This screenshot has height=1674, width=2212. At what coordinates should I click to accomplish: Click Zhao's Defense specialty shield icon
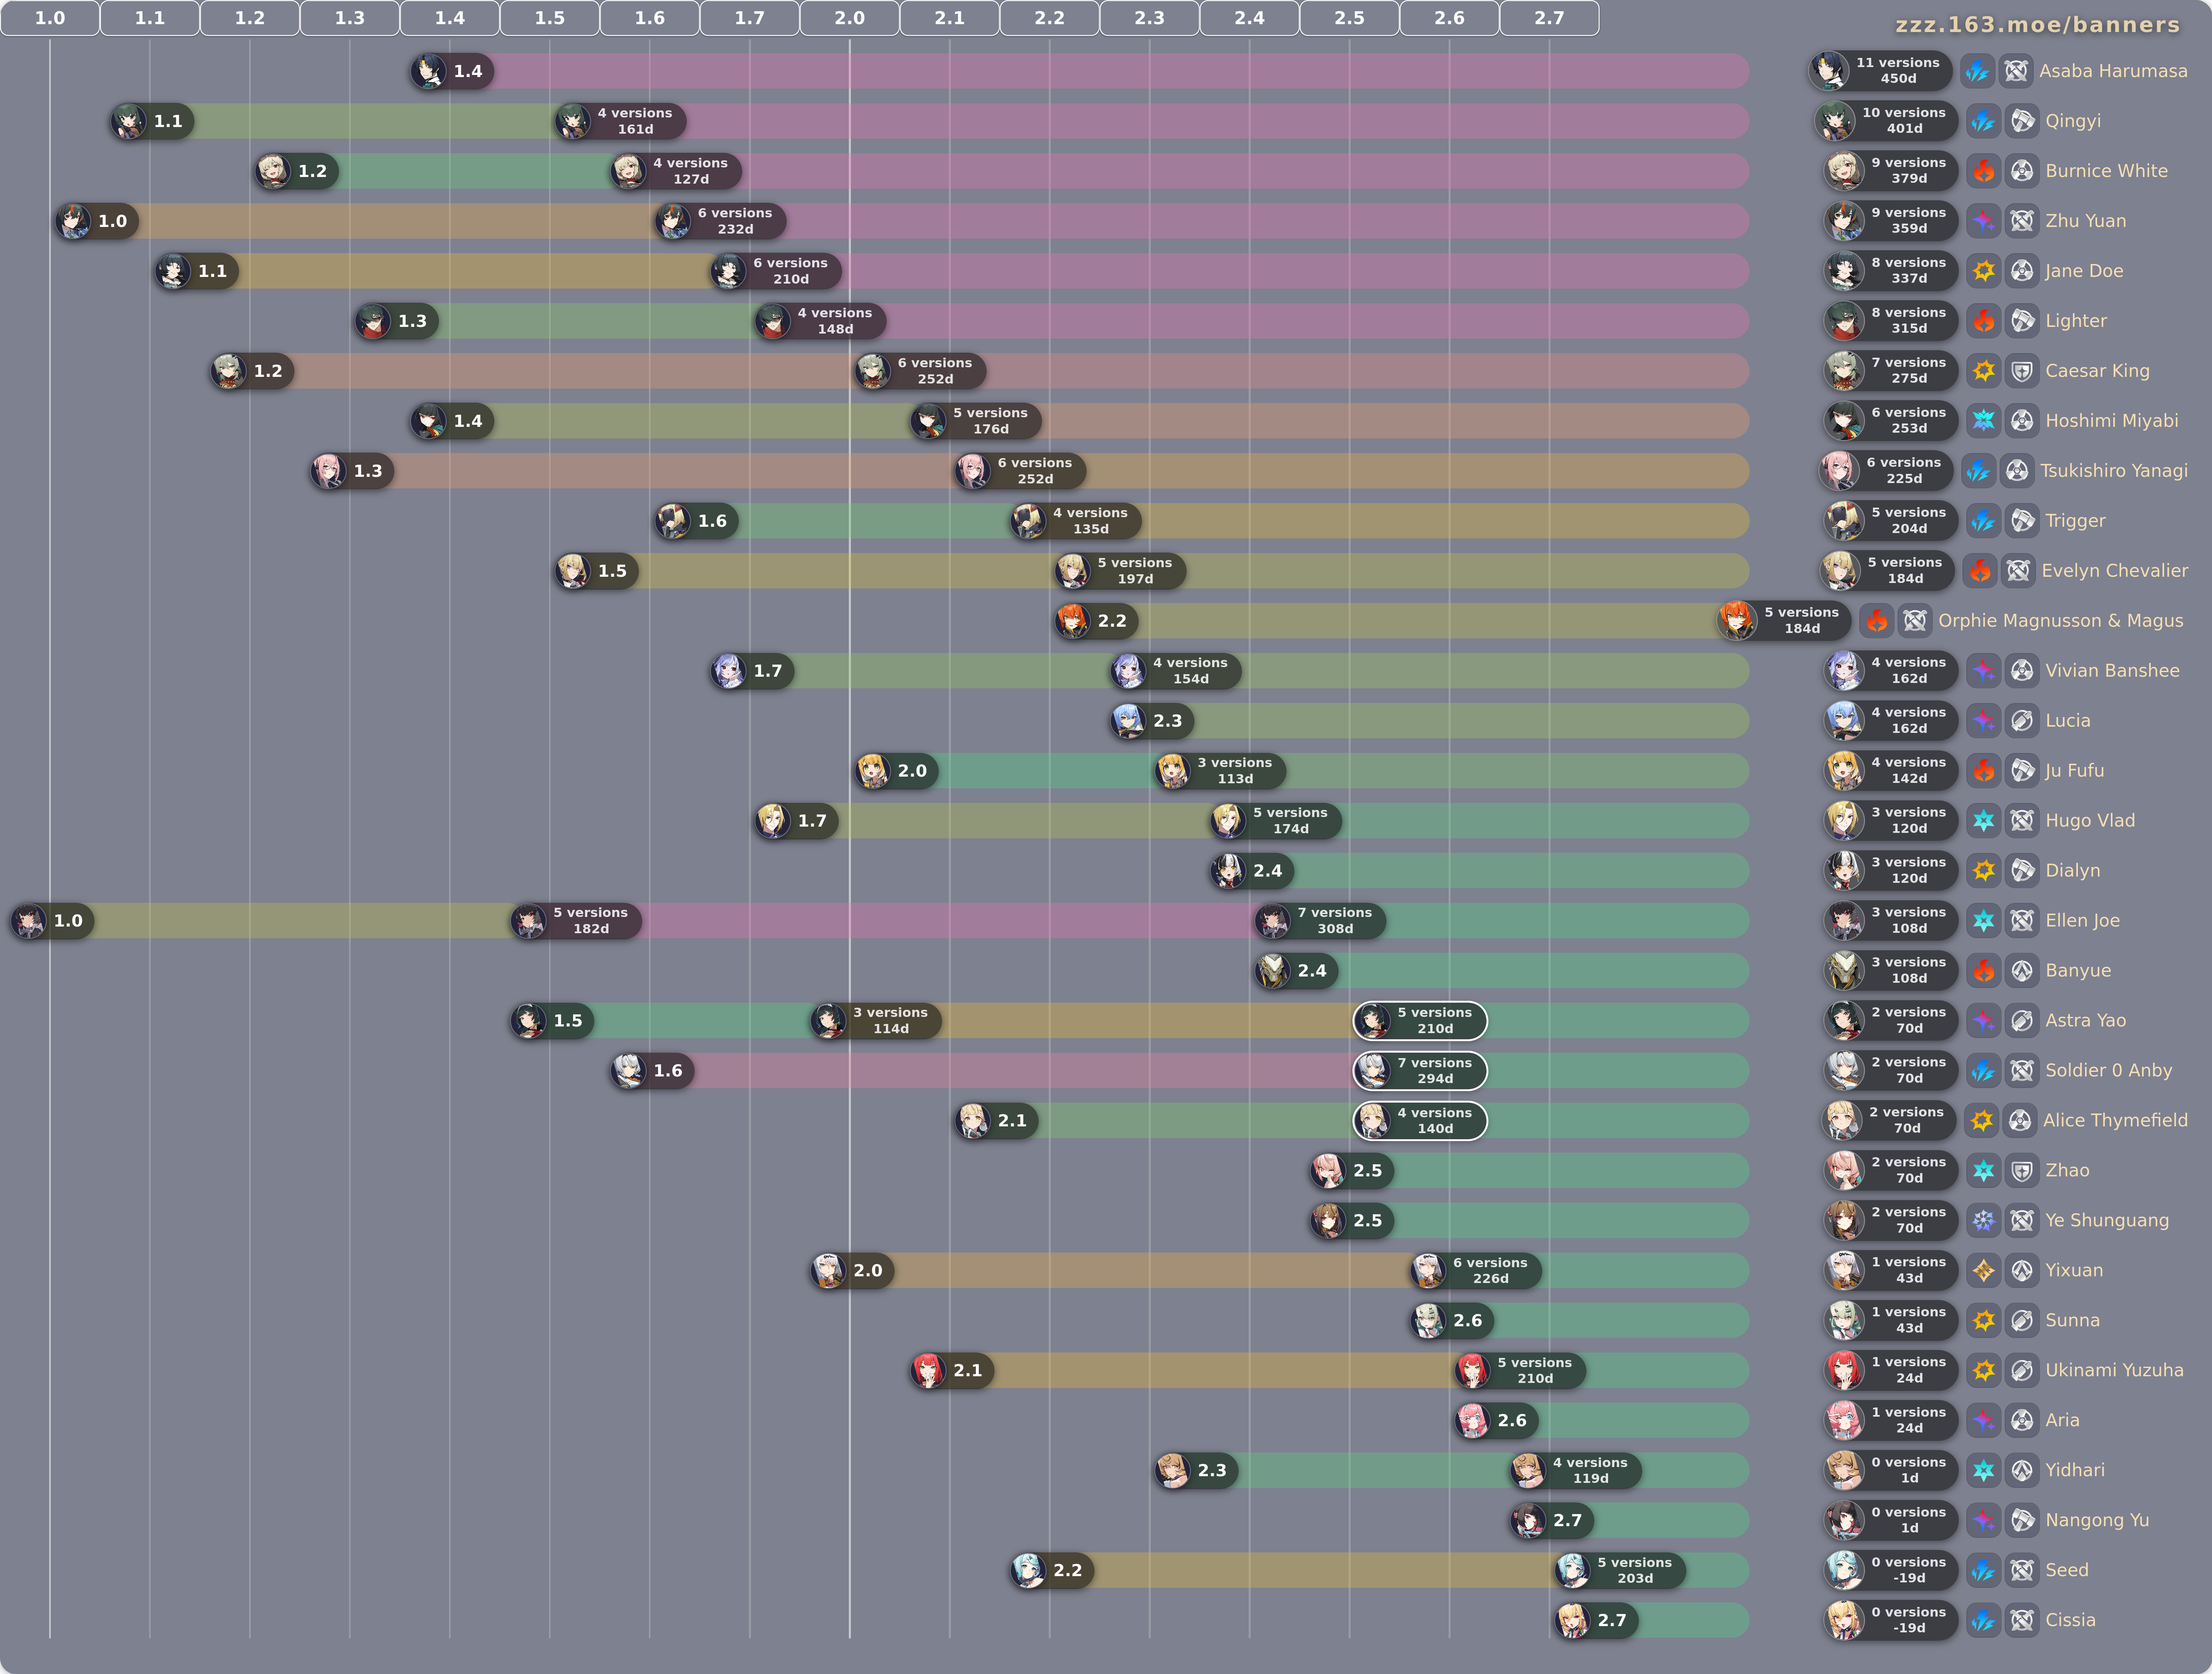(2022, 1170)
